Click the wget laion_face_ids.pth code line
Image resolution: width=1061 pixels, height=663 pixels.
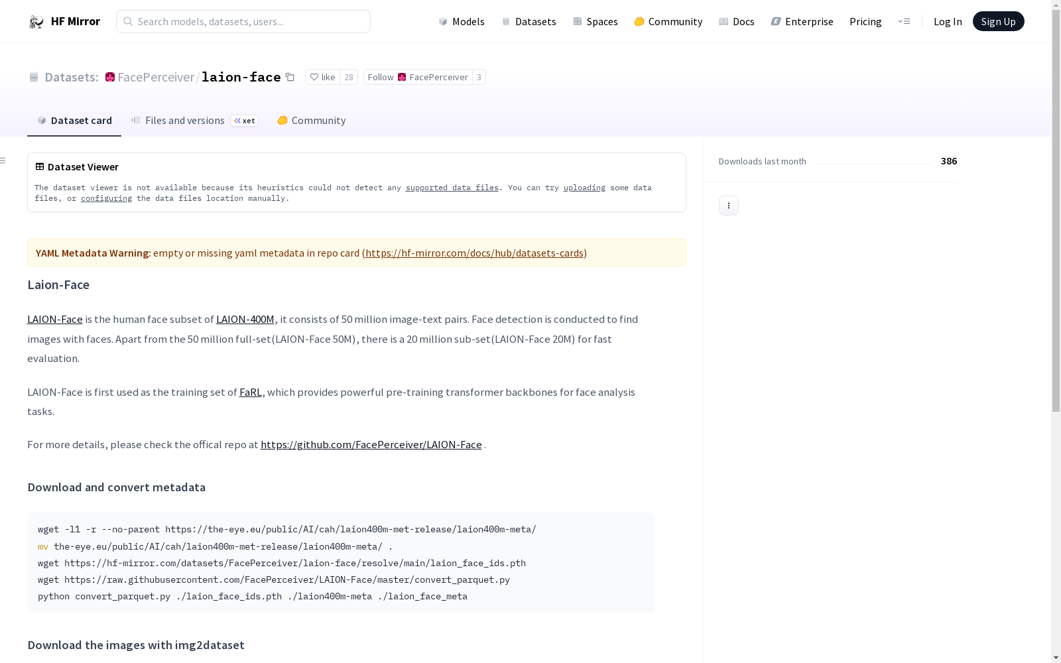point(282,563)
